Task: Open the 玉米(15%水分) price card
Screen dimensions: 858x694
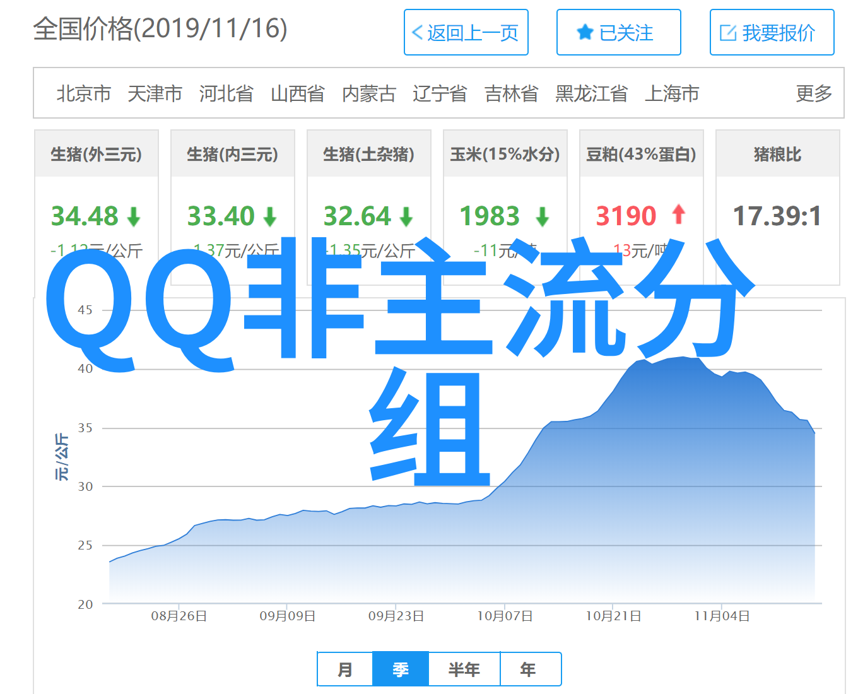Action: click(x=505, y=208)
